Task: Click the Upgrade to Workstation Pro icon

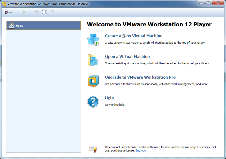Action: 93,81
